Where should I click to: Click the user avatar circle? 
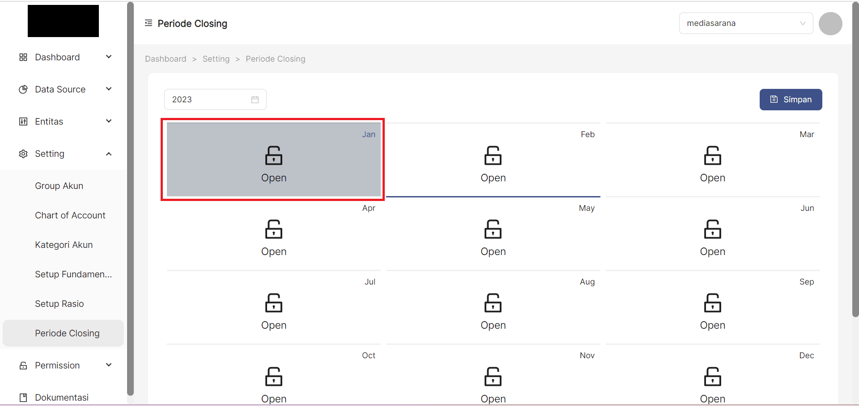(830, 24)
